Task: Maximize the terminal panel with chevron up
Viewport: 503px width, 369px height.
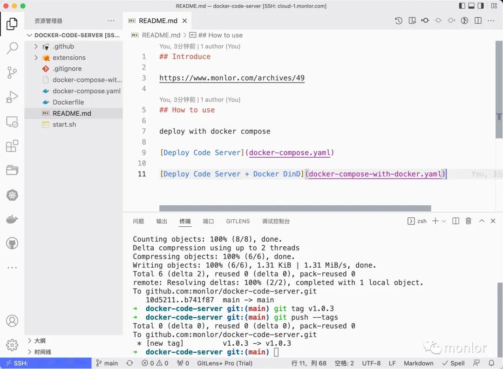Action: pos(482,221)
